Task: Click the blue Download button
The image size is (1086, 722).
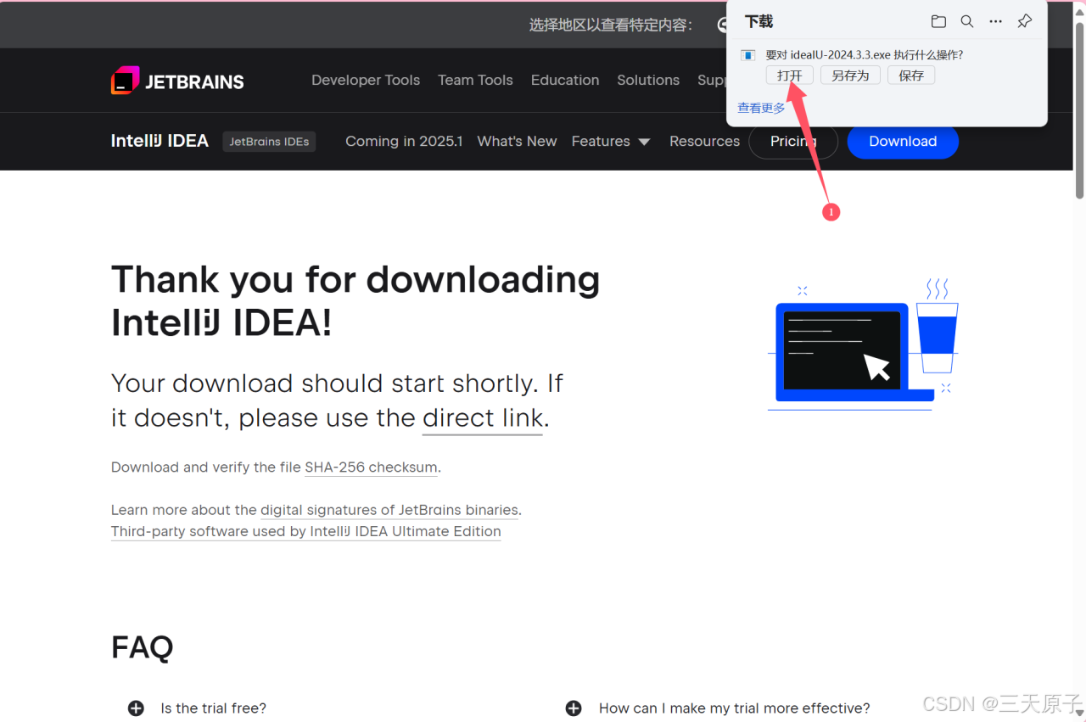Action: pyautogui.click(x=903, y=142)
